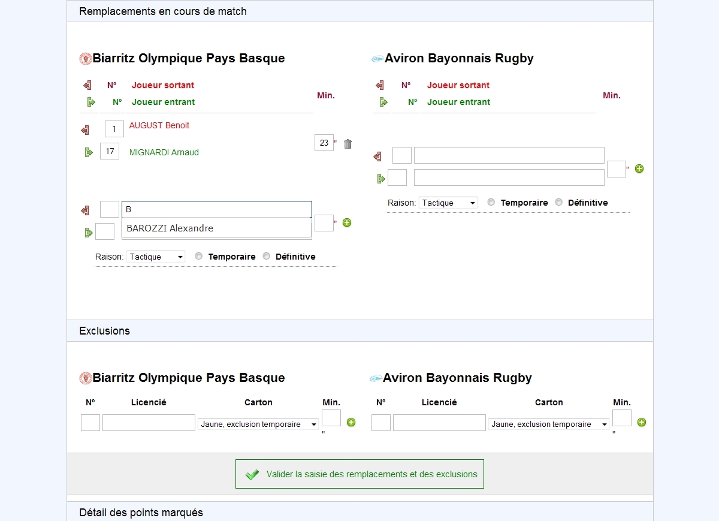This screenshot has width=719, height=521.
Task: Open Carton dropdown for Aviron Bayonnais exclusion
Action: click(x=549, y=424)
